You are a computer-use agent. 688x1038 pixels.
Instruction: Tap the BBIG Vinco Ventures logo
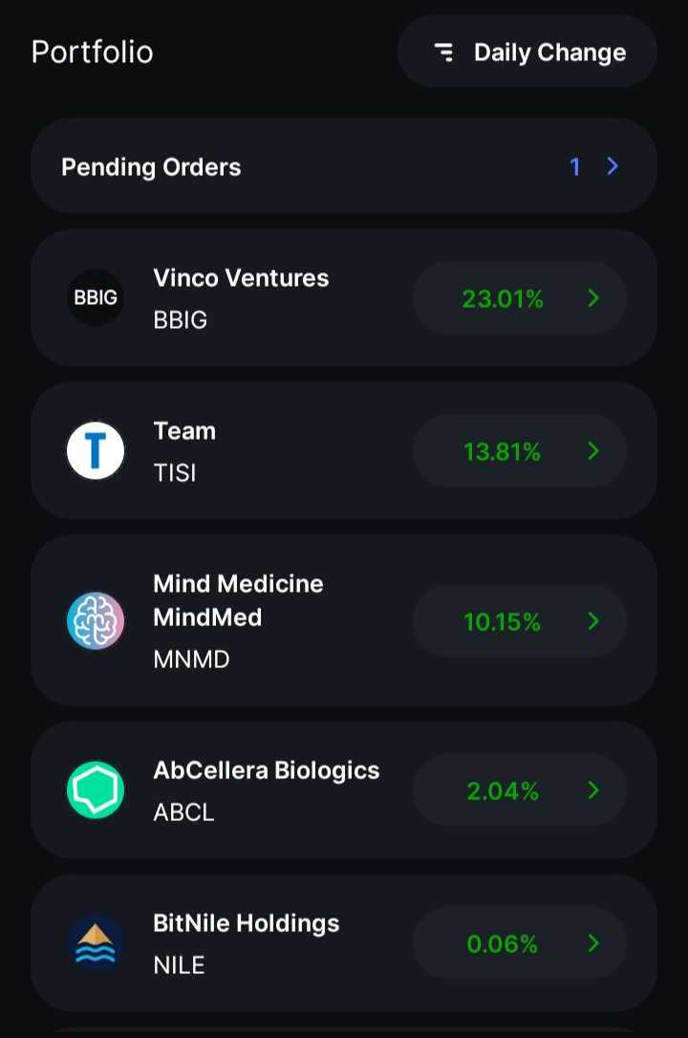(x=96, y=297)
